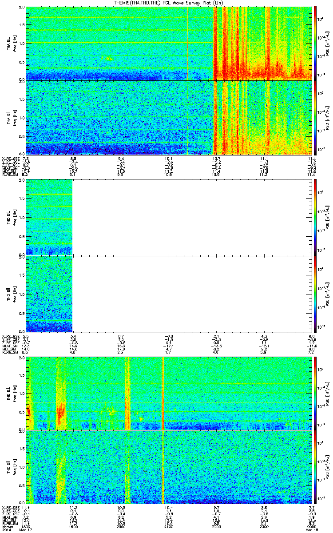Click the PSD color bar beside THA B-parallel
The image size is (333, 533).
(x=315, y=117)
